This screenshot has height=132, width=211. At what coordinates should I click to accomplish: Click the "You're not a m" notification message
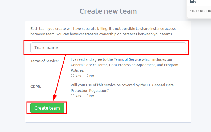(x=200, y=11)
